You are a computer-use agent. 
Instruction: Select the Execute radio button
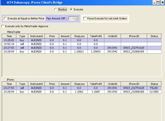(x=71, y=9)
